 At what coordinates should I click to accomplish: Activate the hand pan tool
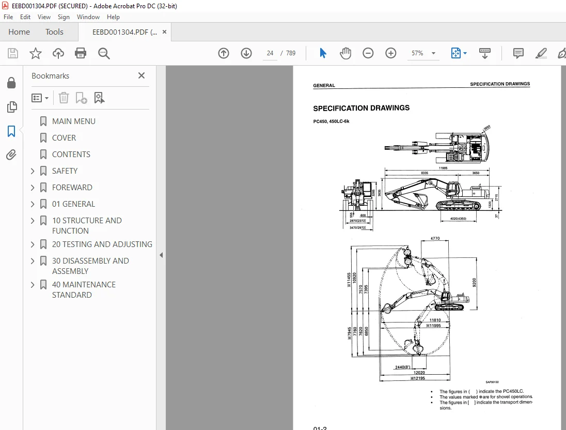[345, 53]
